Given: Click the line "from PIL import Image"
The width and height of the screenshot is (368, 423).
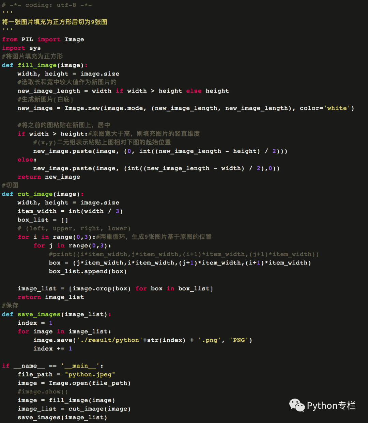Looking at the screenshot, I should point(43,39).
